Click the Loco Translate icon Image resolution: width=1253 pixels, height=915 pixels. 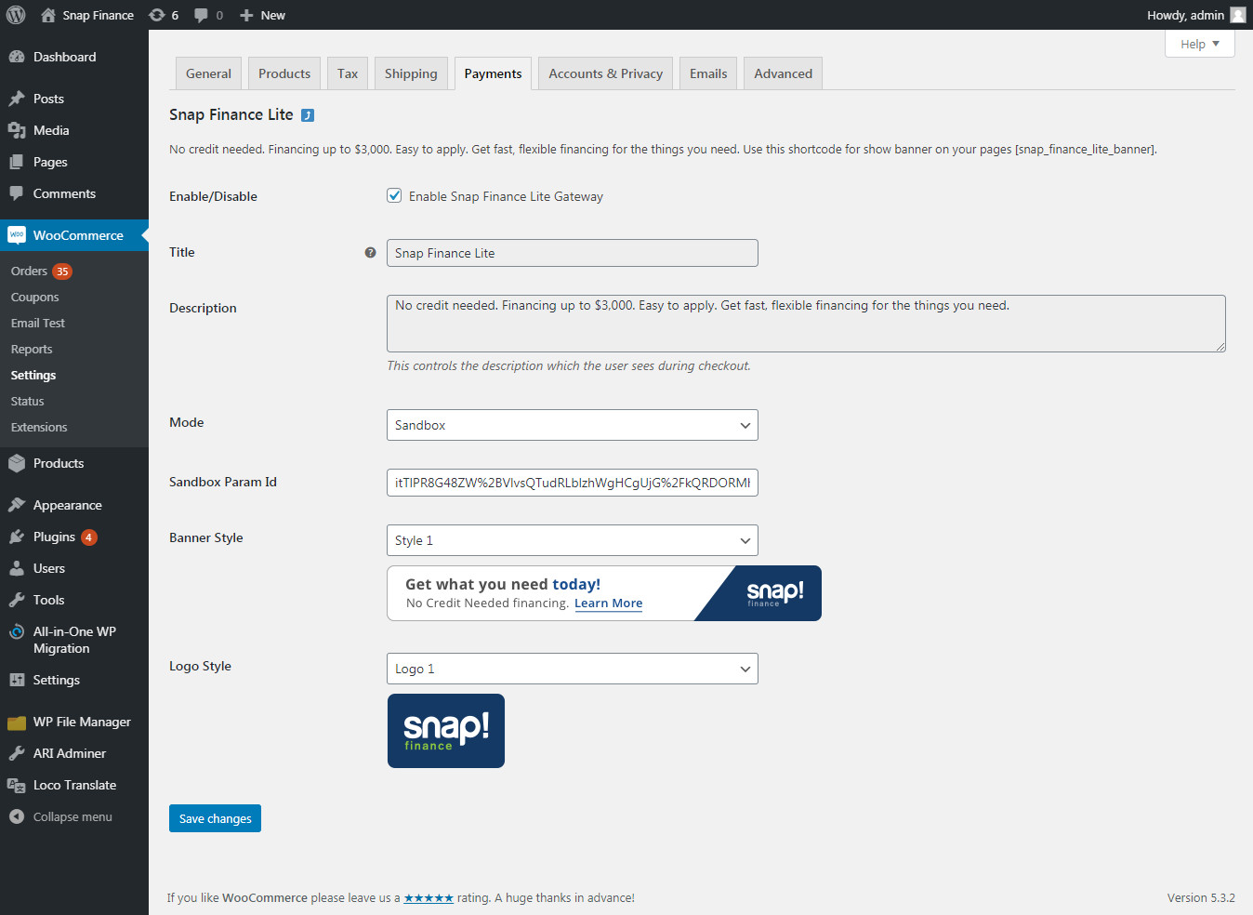[x=17, y=785]
